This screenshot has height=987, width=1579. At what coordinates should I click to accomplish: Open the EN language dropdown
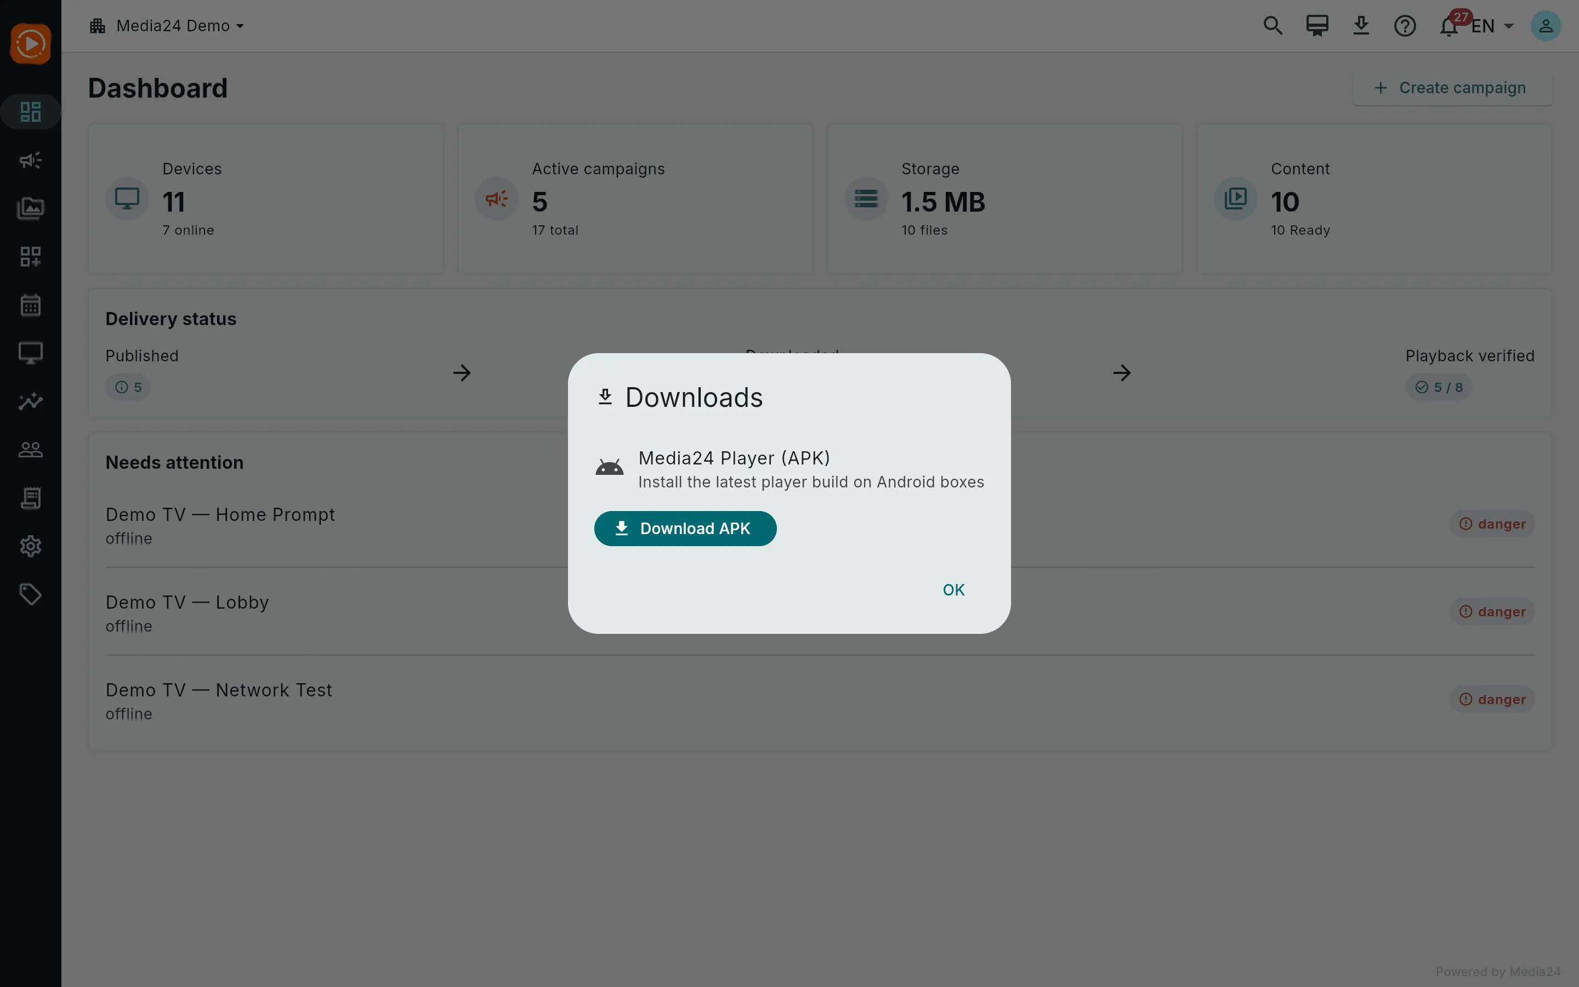pyautogui.click(x=1492, y=26)
